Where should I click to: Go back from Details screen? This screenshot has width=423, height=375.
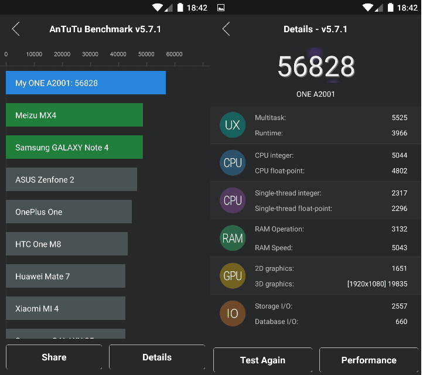point(226,29)
